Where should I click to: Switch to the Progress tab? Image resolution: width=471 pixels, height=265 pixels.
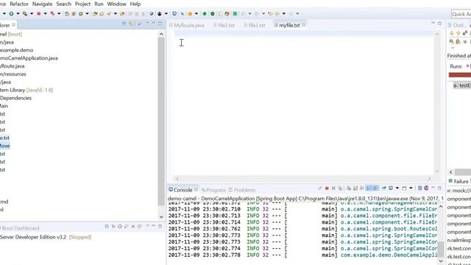tap(213, 190)
